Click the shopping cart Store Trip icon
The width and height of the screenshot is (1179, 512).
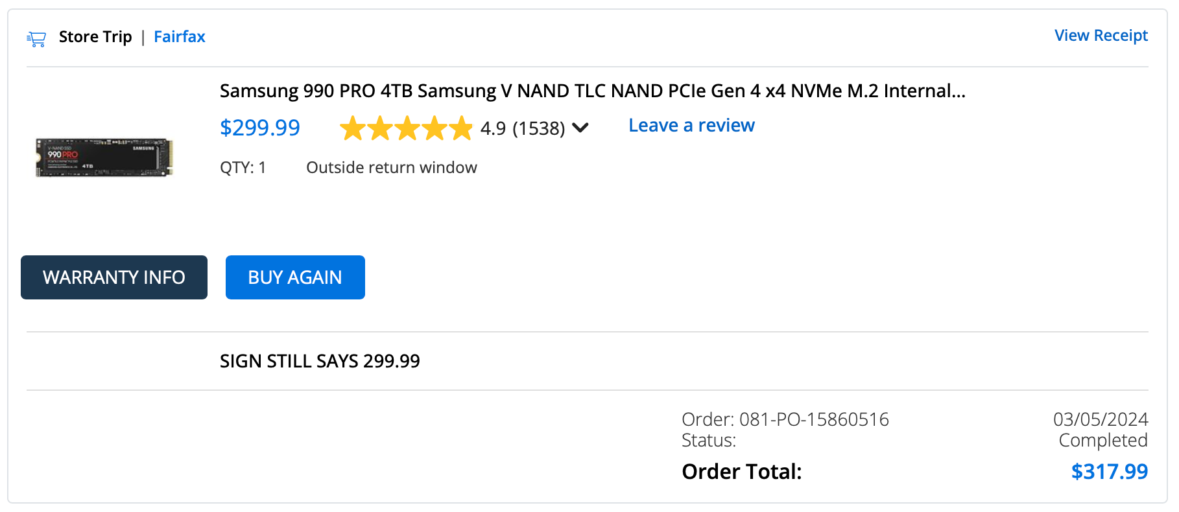pos(36,39)
